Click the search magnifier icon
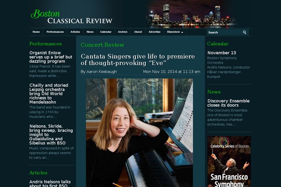 (x=244, y=32)
